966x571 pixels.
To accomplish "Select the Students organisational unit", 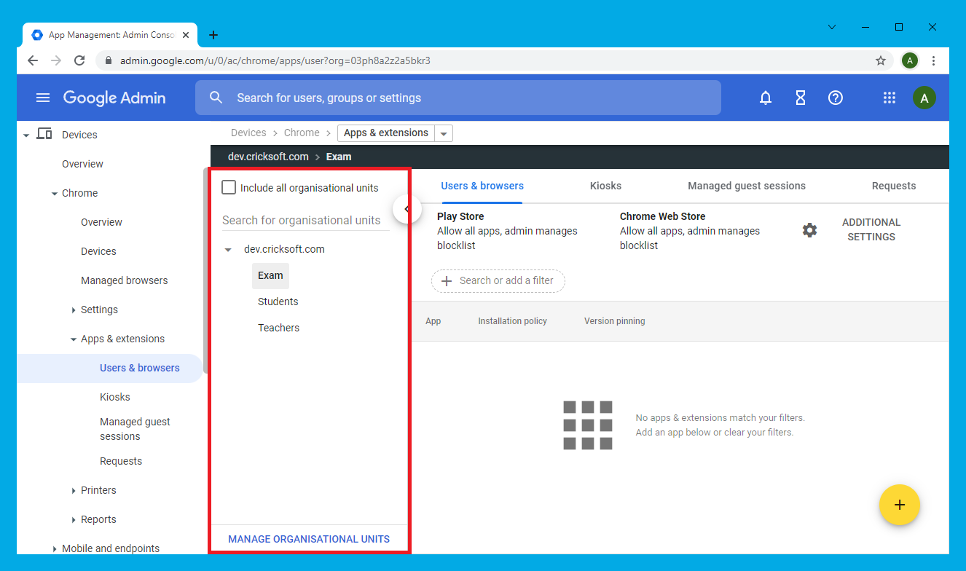I will [278, 302].
